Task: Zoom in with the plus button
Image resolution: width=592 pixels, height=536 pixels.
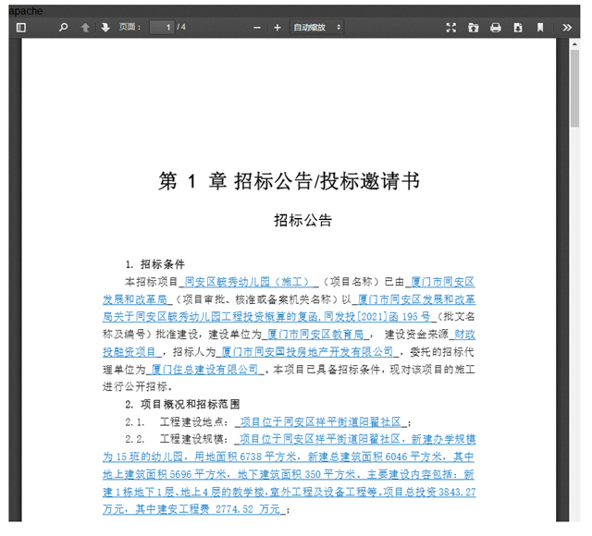Action: pyautogui.click(x=277, y=28)
